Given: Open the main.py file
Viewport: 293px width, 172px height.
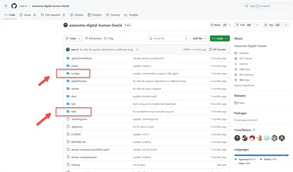Looking at the screenshot, I should [x=76, y=165].
